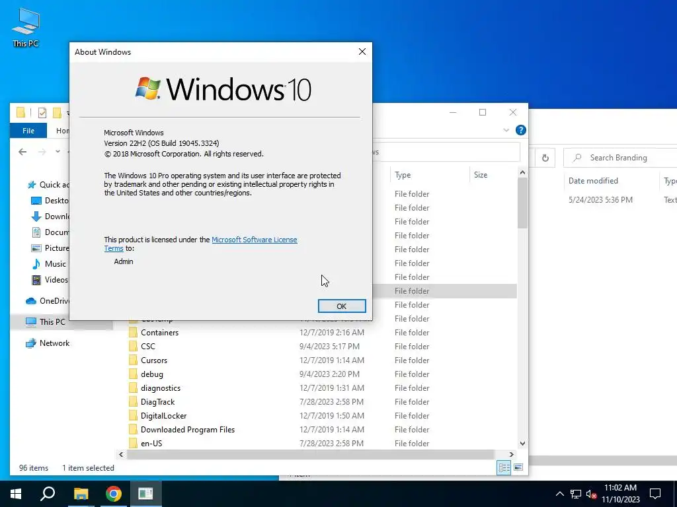Select Pictures in navigation pane

(x=50, y=248)
